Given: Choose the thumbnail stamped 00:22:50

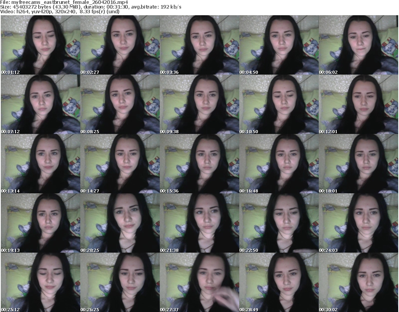Looking at the screenshot, I should [x=279, y=223].
